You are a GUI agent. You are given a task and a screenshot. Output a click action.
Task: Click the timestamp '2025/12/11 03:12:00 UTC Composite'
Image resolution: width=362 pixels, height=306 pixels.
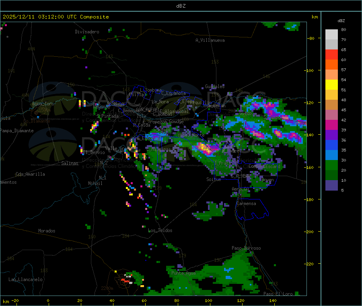pyautogui.click(x=56, y=17)
